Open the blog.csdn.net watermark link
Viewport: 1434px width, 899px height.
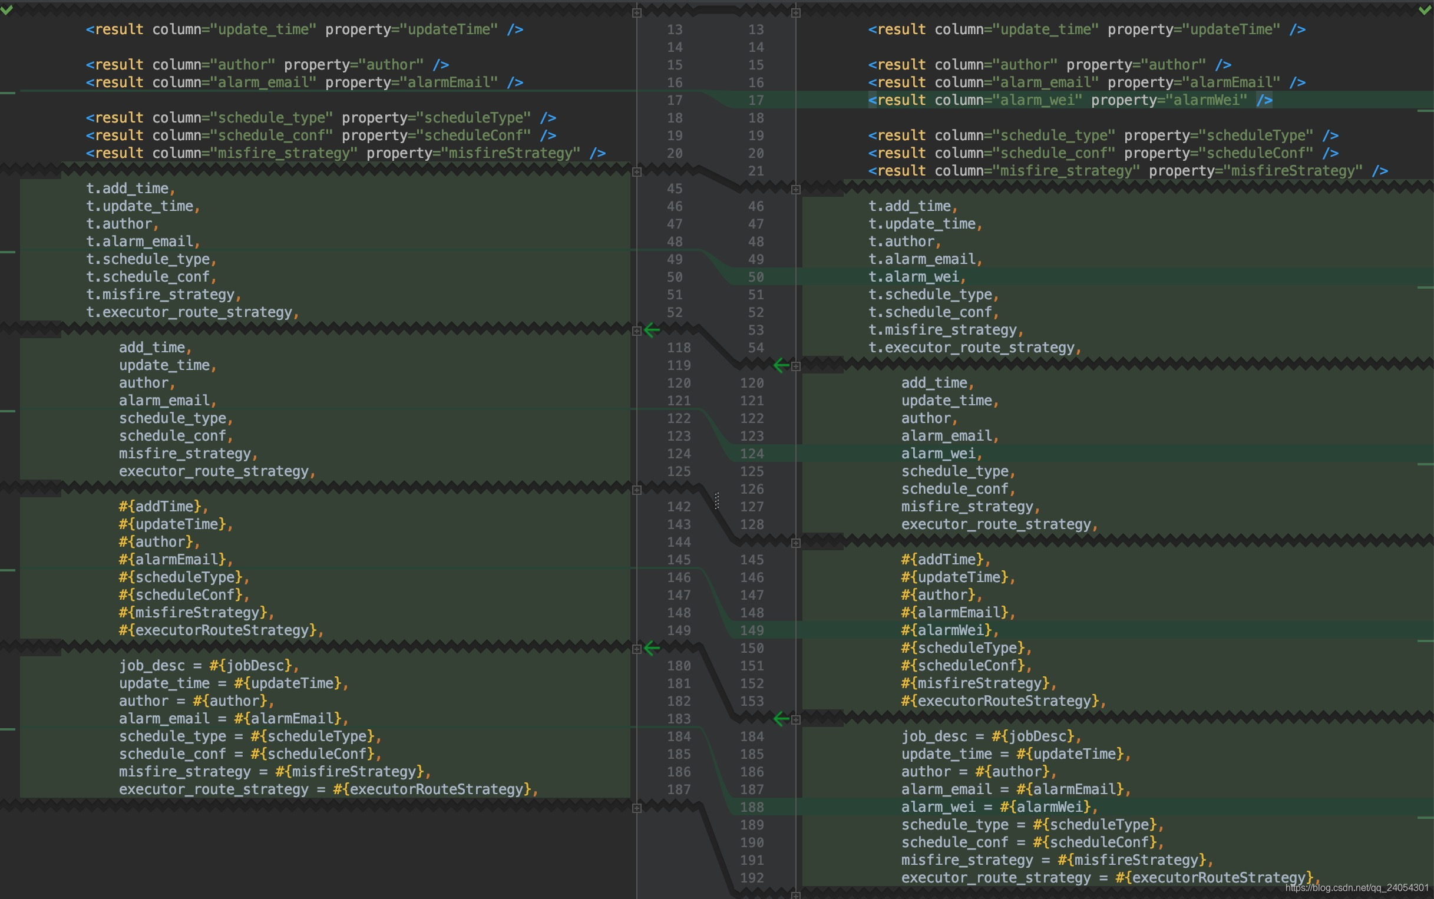pos(1356,888)
